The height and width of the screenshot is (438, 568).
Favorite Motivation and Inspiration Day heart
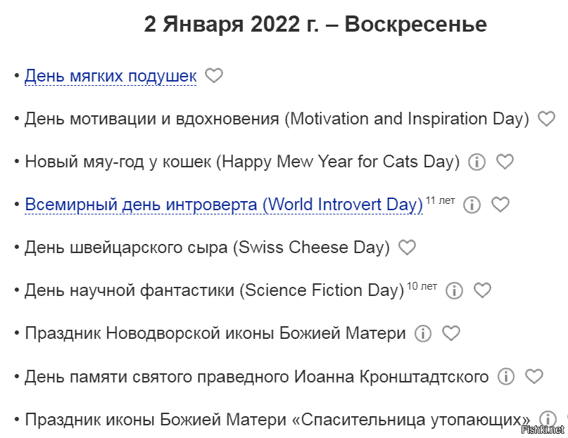click(x=546, y=119)
